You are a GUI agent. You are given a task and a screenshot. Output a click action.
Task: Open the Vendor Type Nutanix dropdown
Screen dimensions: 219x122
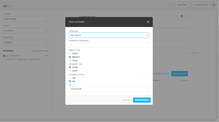(x=25, y=42)
